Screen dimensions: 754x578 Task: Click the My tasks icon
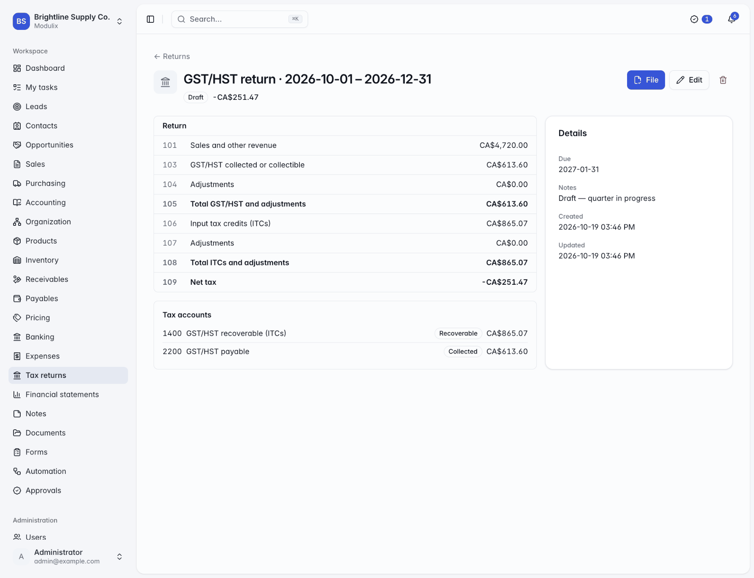[17, 87]
